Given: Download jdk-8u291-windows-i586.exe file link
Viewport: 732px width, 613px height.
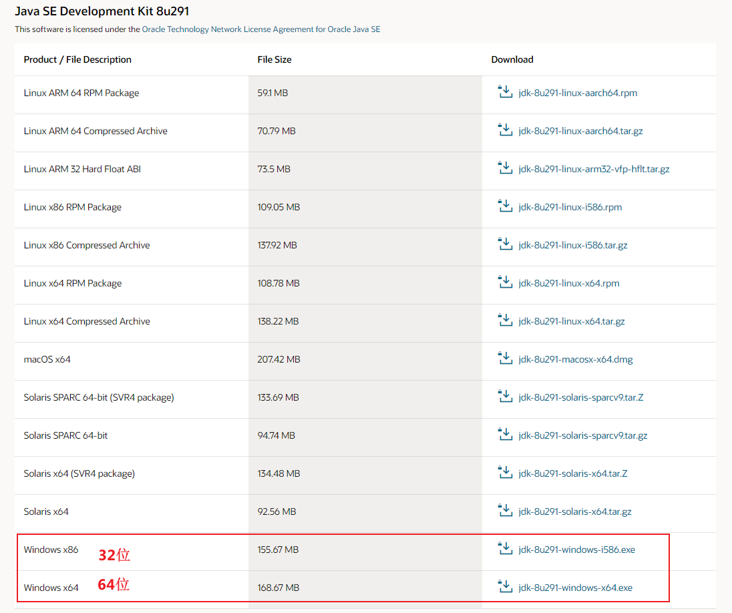Looking at the screenshot, I should point(576,550).
